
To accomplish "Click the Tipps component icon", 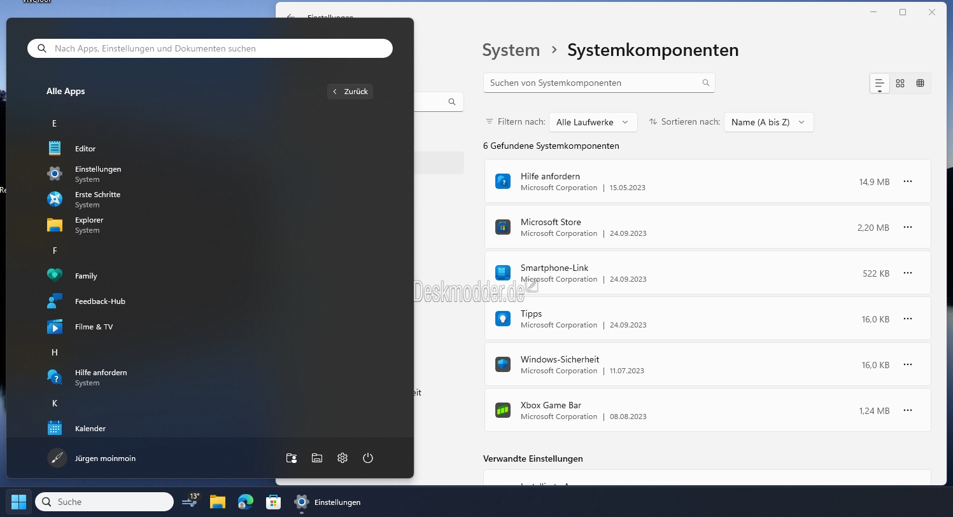I will (503, 319).
